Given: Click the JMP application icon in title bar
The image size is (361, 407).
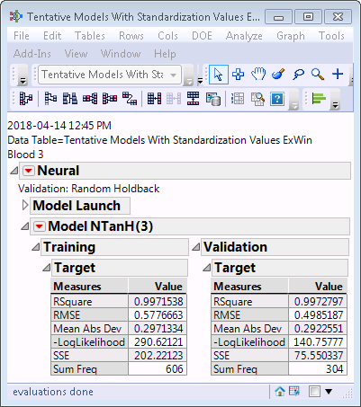Looking at the screenshot, I should pos(15,16).
